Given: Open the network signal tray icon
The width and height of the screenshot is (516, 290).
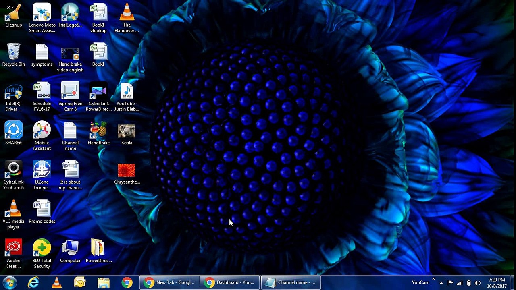Looking at the screenshot, I should [x=460, y=283].
